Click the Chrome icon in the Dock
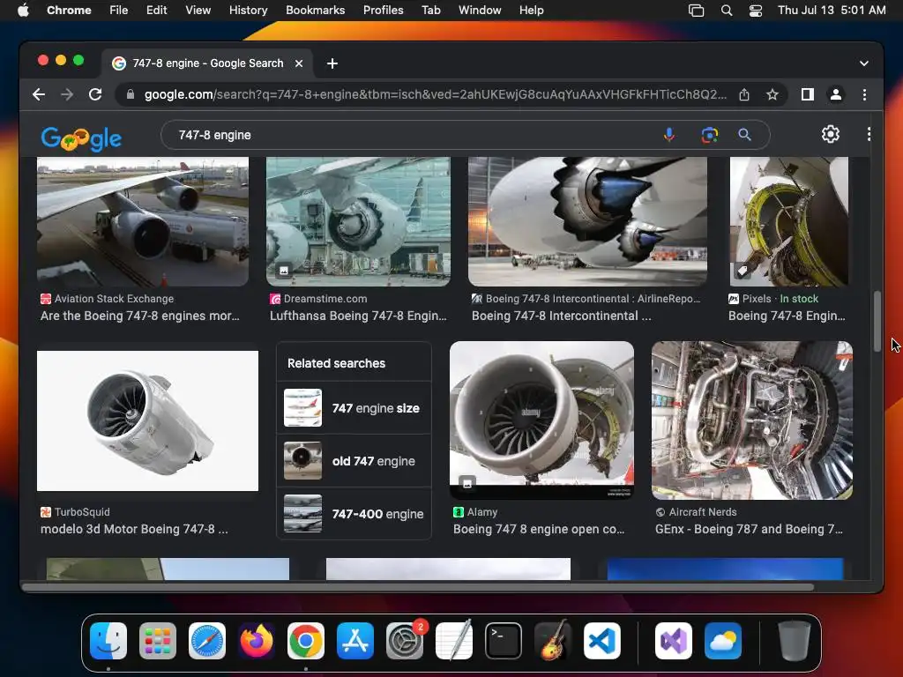 (x=306, y=641)
